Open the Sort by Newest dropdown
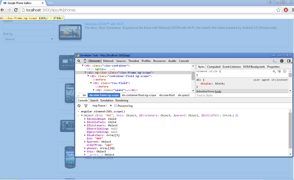The image size is (294, 180). click(29, 39)
